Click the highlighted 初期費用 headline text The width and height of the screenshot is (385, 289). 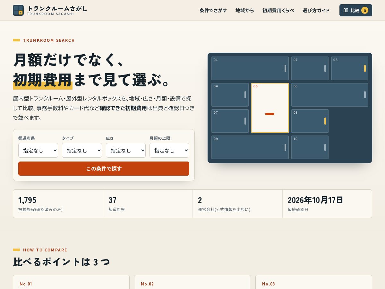43,80
